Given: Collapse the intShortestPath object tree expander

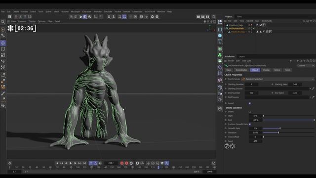Looking at the screenshot, I should point(225,29).
